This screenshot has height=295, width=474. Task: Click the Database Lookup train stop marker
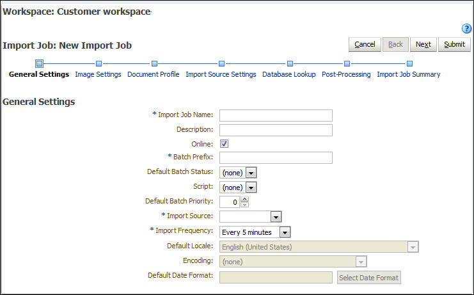tap(290, 63)
